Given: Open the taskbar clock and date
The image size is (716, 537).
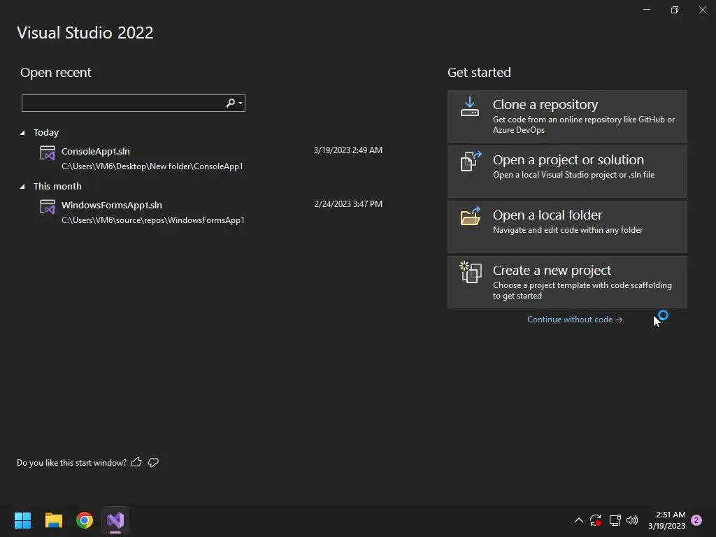Looking at the screenshot, I should (x=667, y=520).
